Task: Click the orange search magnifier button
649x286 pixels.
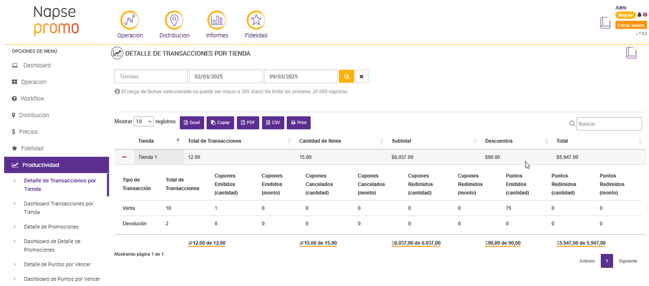Action: (x=346, y=76)
